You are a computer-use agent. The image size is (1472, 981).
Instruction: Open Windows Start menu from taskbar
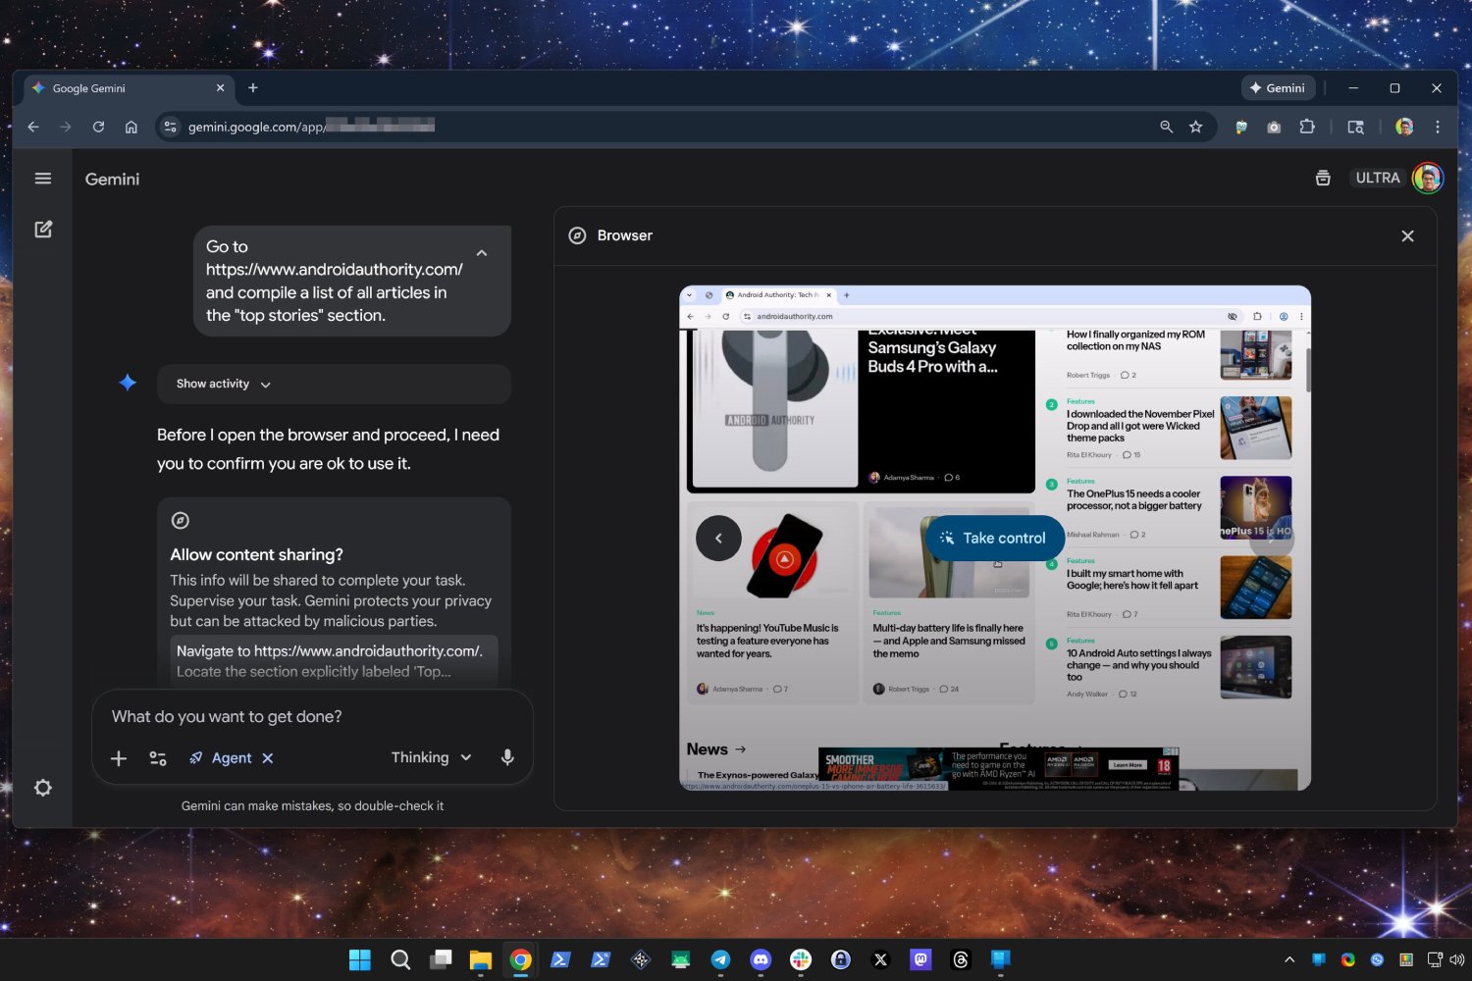coord(360,959)
